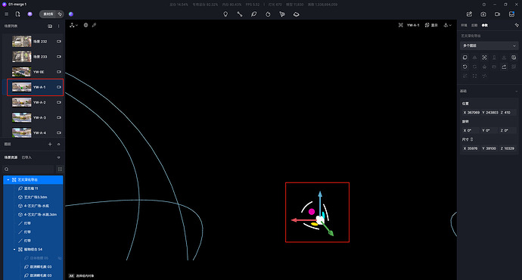
Task: Switch to the imported tab in resources panel
Action: click(26, 157)
